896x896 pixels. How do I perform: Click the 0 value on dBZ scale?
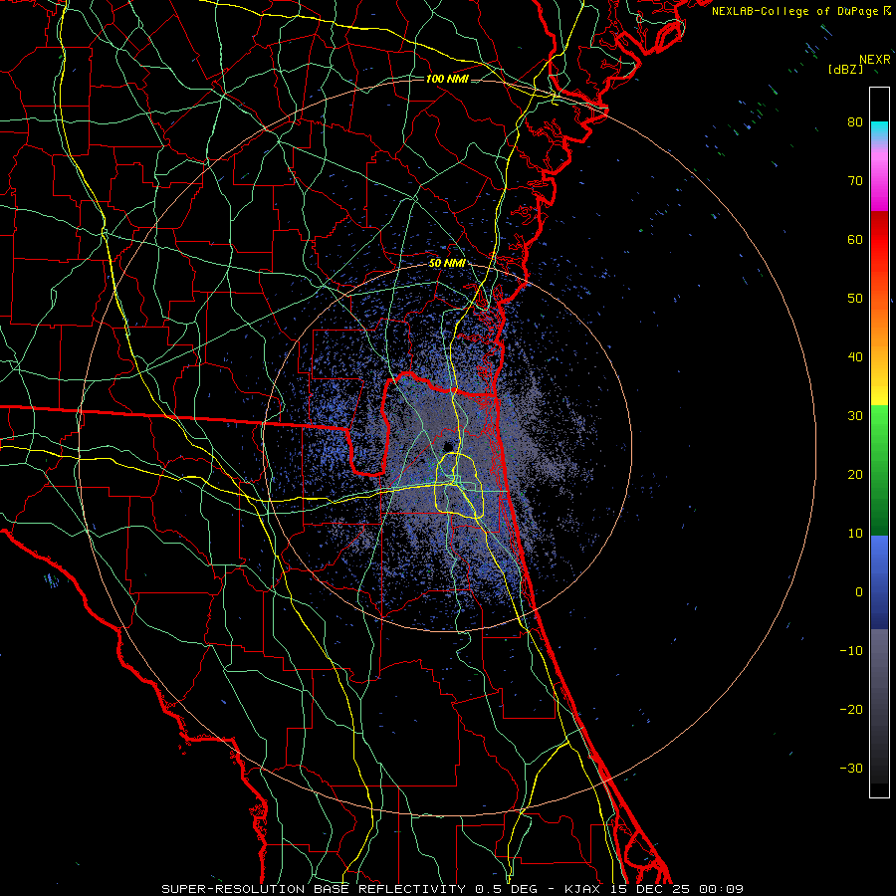pos(859,592)
